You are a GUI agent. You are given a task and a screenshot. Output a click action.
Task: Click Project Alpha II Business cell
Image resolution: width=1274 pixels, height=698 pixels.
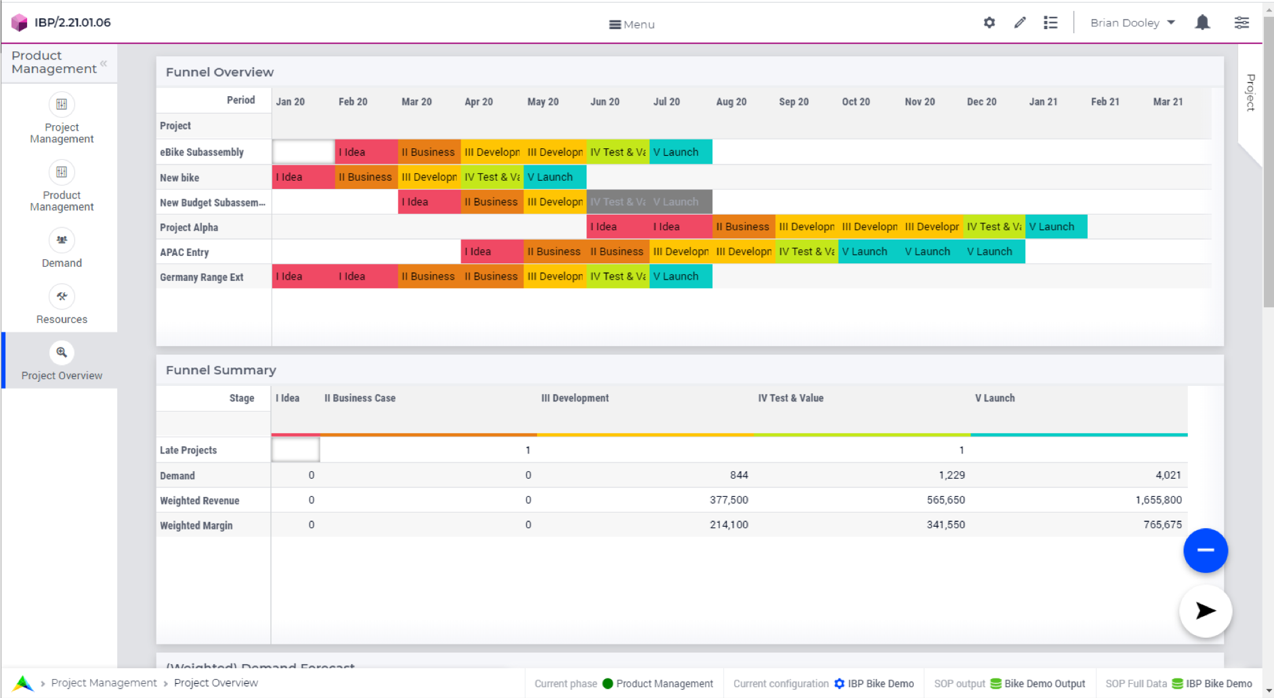(744, 227)
